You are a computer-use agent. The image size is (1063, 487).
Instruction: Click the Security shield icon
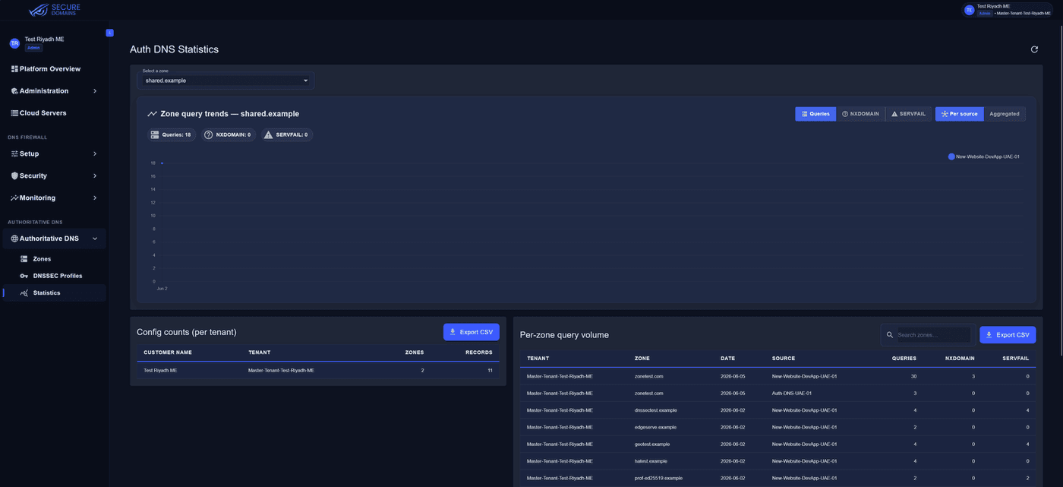coord(14,176)
